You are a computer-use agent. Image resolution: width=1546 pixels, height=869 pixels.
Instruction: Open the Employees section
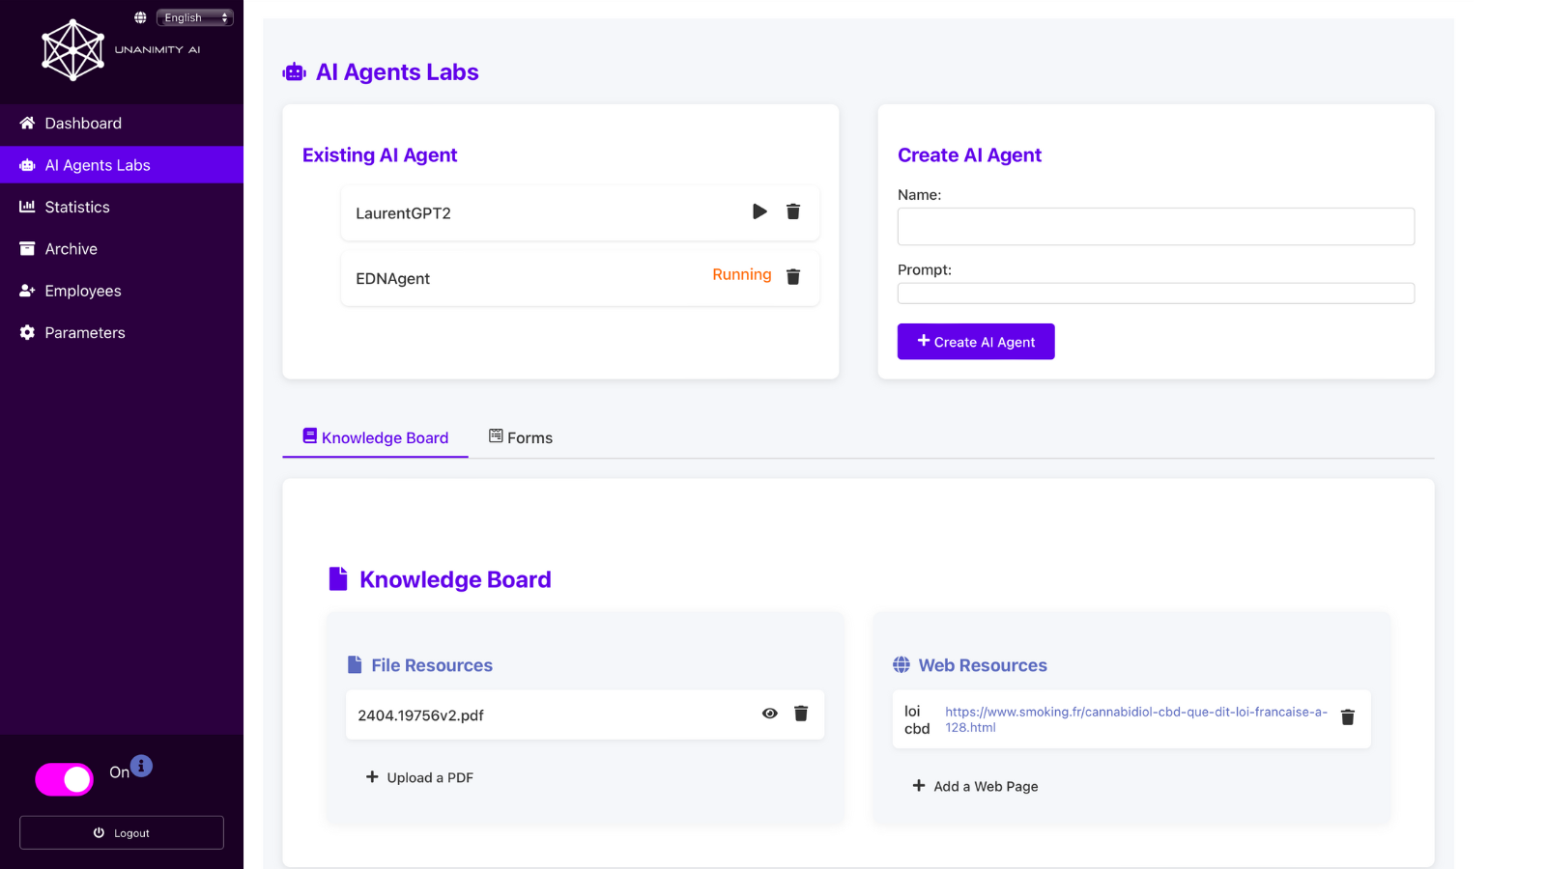(82, 290)
